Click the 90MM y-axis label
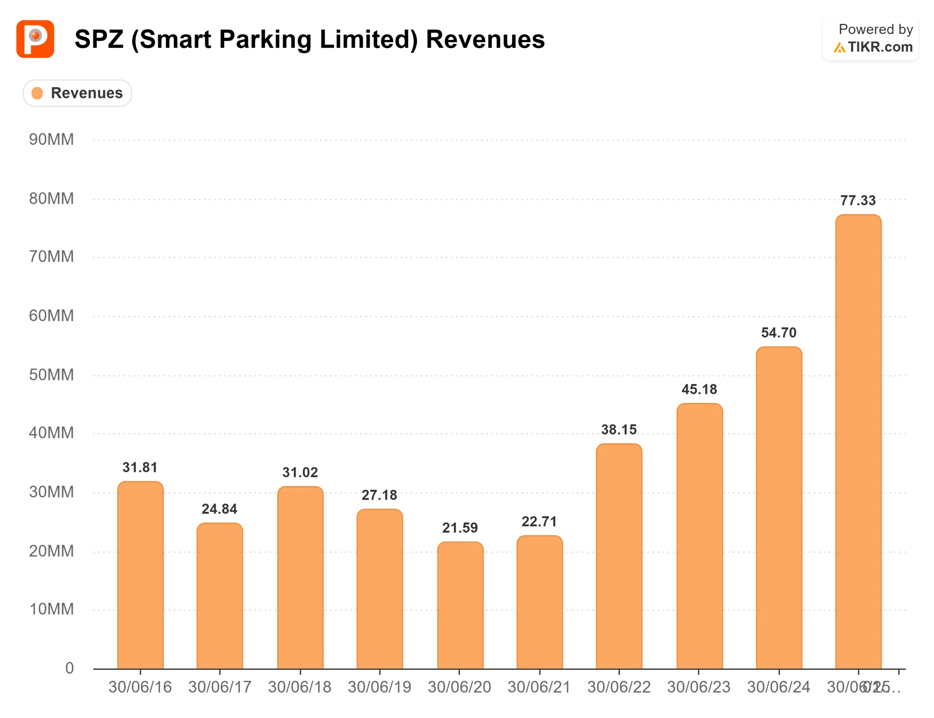This screenshot has width=934, height=718. pyautogui.click(x=51, y=139)
